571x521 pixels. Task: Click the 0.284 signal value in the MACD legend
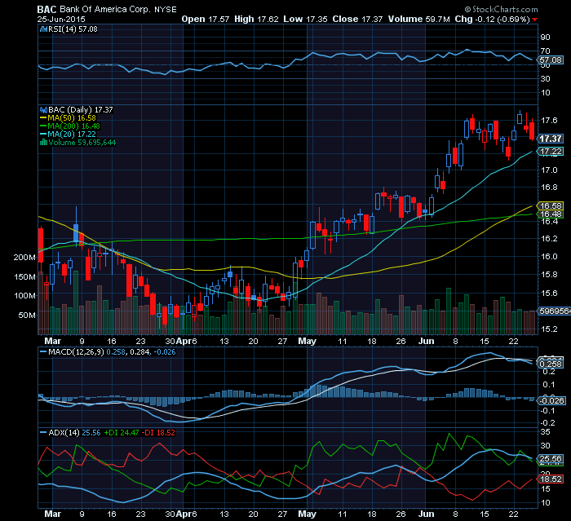pyautogui.click(x=139, y=352)
